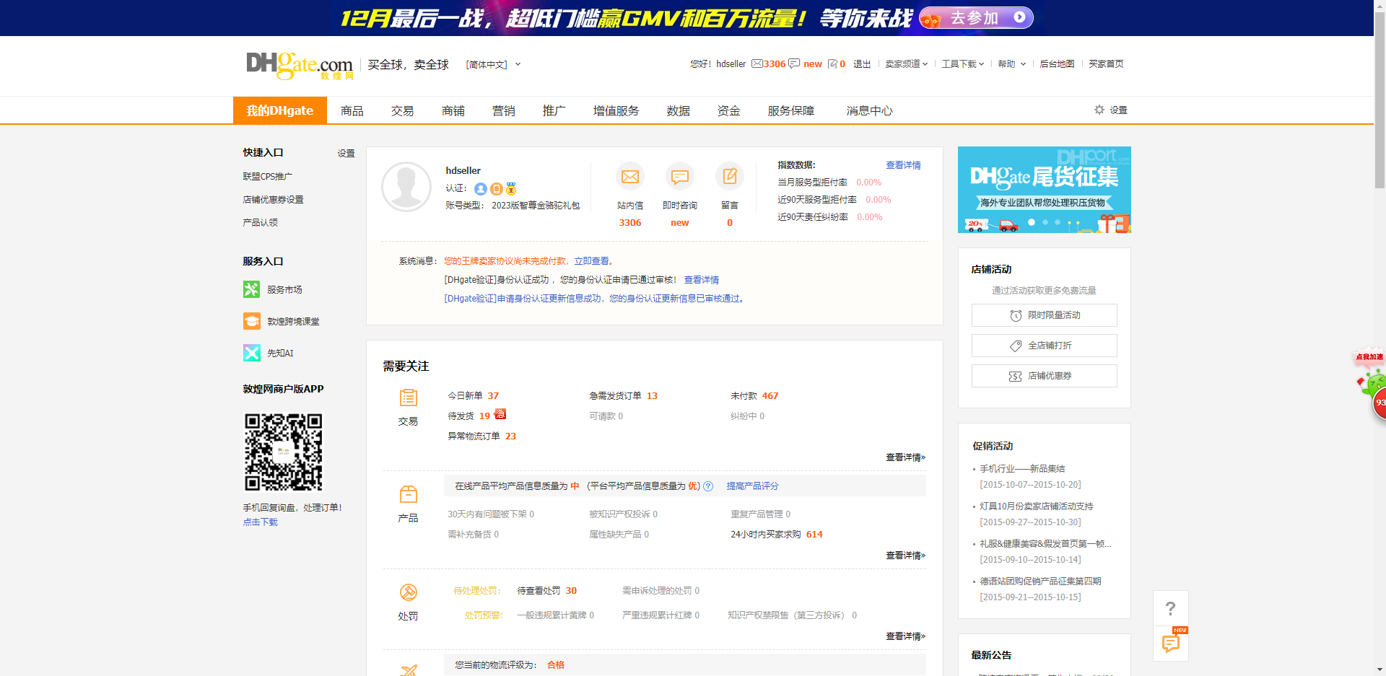
Task: Click the 去参加 banner button
Action: point(976,17)
